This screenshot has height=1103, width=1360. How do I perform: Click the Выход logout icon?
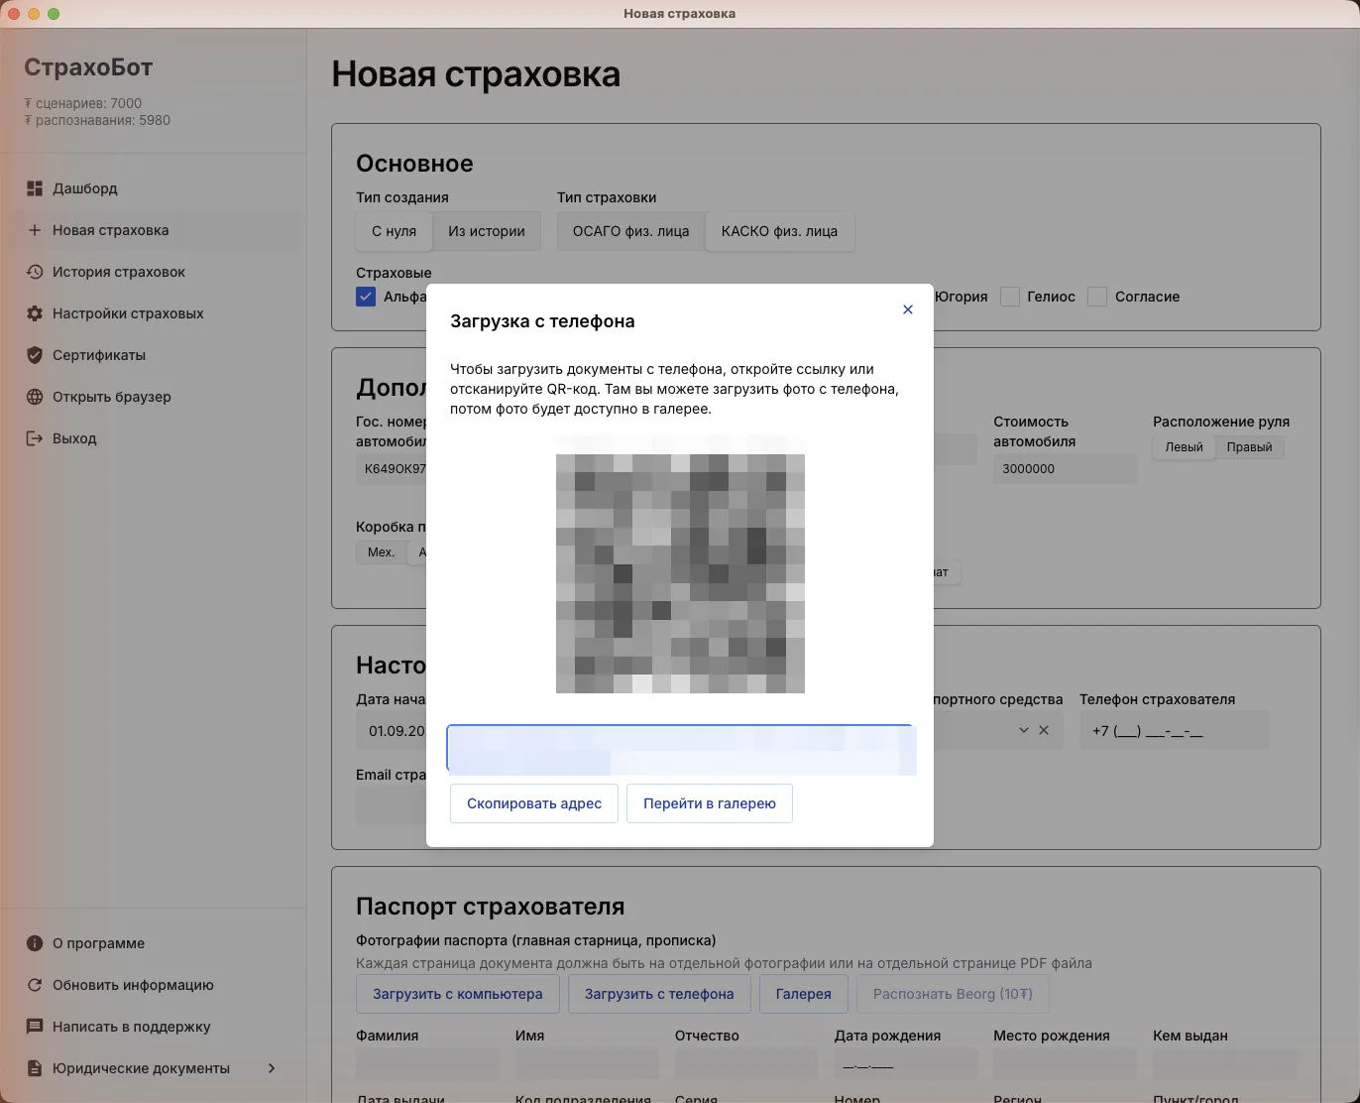35,438
